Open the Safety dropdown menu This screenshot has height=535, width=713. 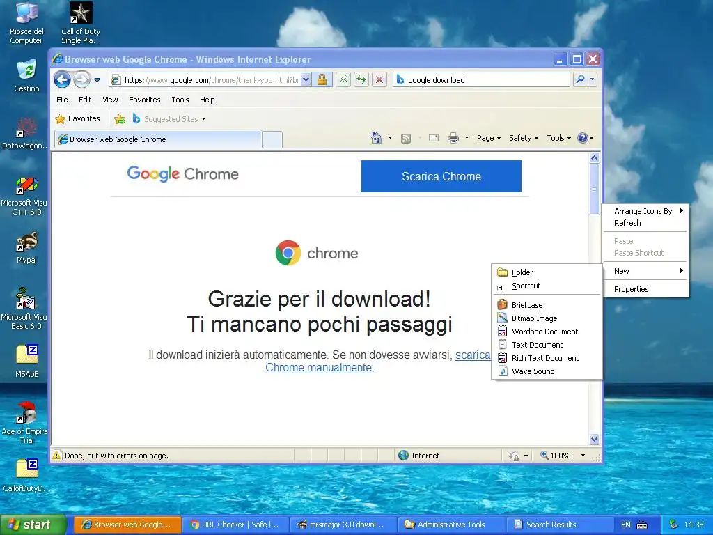[524, 138]
